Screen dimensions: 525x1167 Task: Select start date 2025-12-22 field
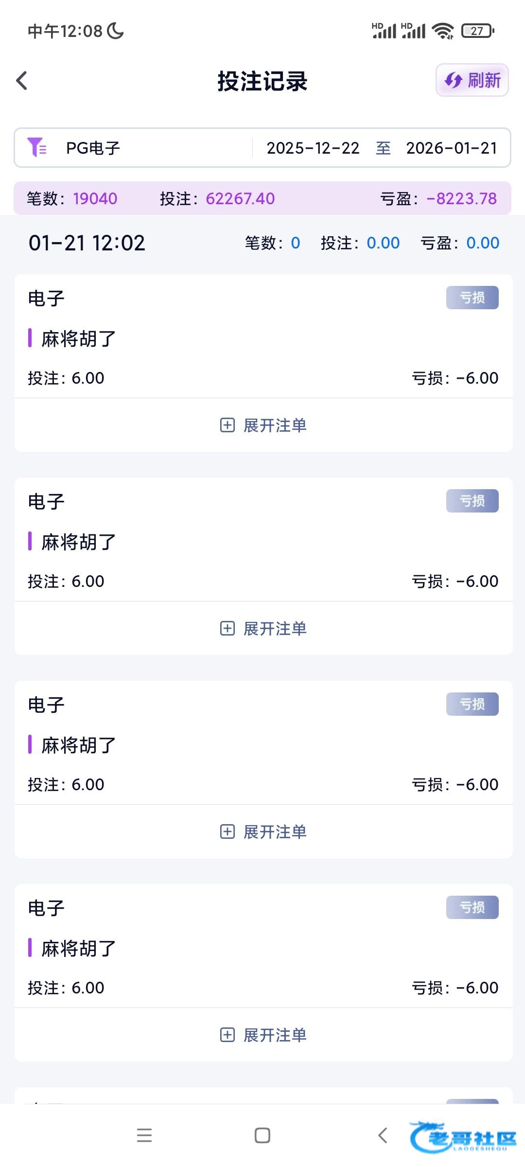pyautogui.click(x=313, y=148)
